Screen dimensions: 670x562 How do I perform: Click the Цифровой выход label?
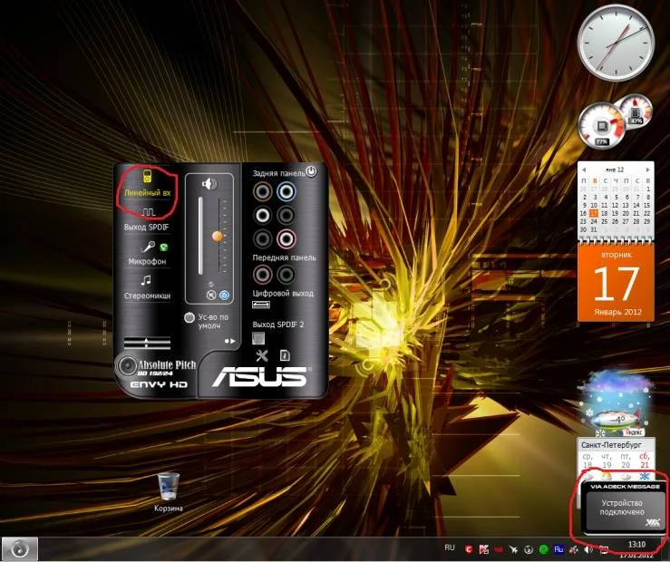click(x=283, y=294)
